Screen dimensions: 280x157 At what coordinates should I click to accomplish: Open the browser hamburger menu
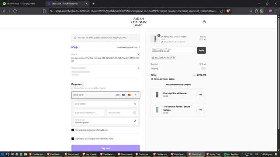[x=276, y=11]
